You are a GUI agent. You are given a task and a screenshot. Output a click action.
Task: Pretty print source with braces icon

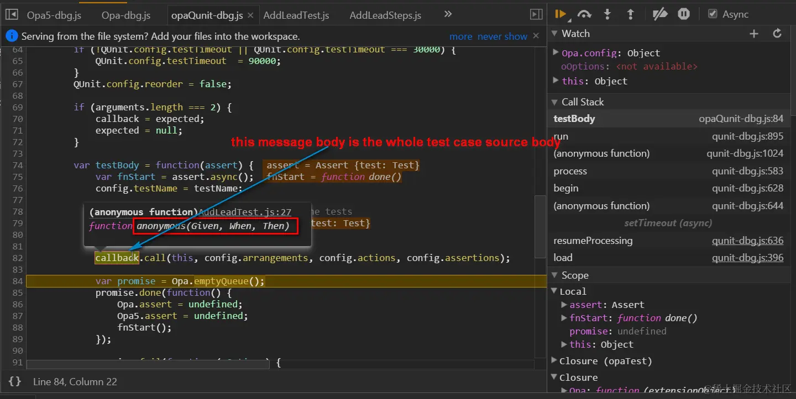point(15,381)
